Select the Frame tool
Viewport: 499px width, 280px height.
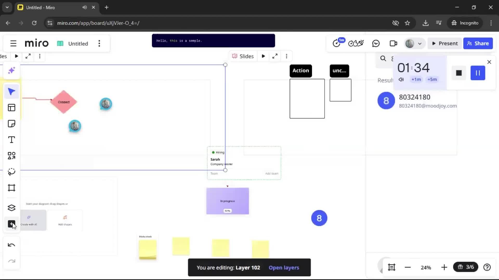(11, 188)
